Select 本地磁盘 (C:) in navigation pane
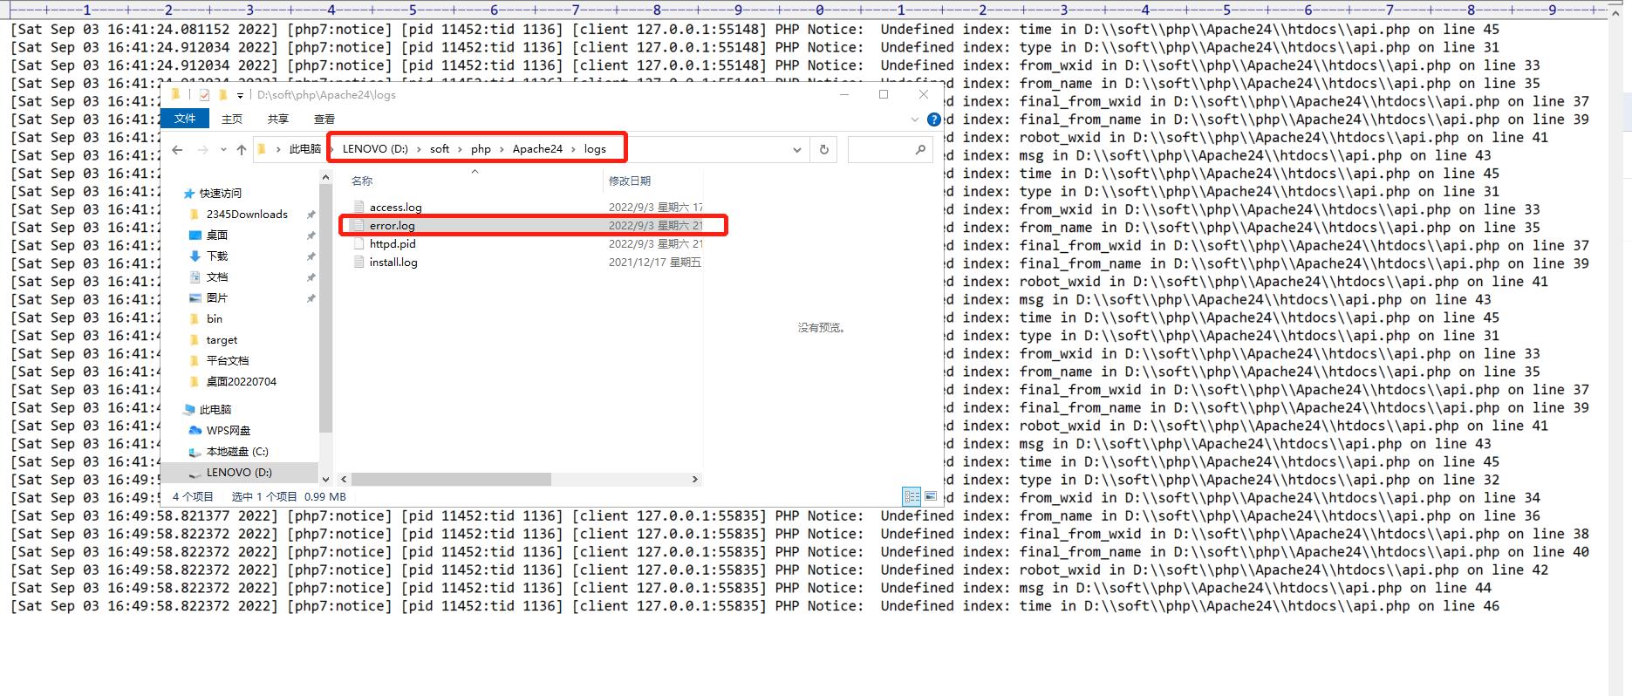The width and height of the screenshot is (1632, 696). [x=237, y=452]
